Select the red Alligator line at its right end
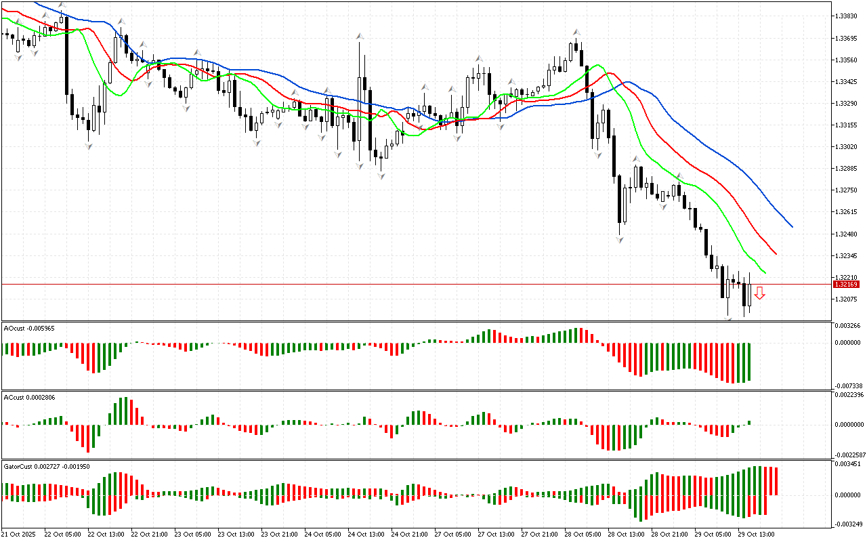 [774, 253]
